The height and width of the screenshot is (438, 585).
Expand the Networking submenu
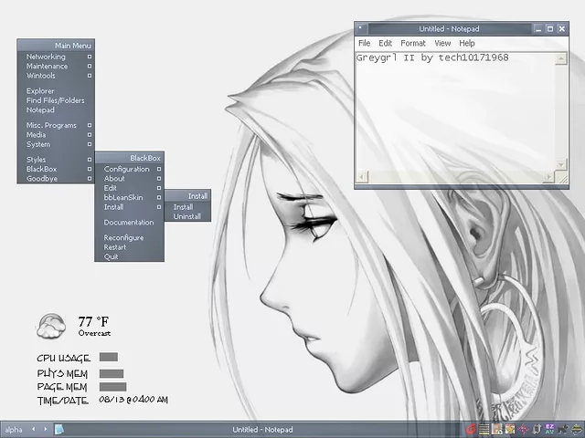(89, 57)
